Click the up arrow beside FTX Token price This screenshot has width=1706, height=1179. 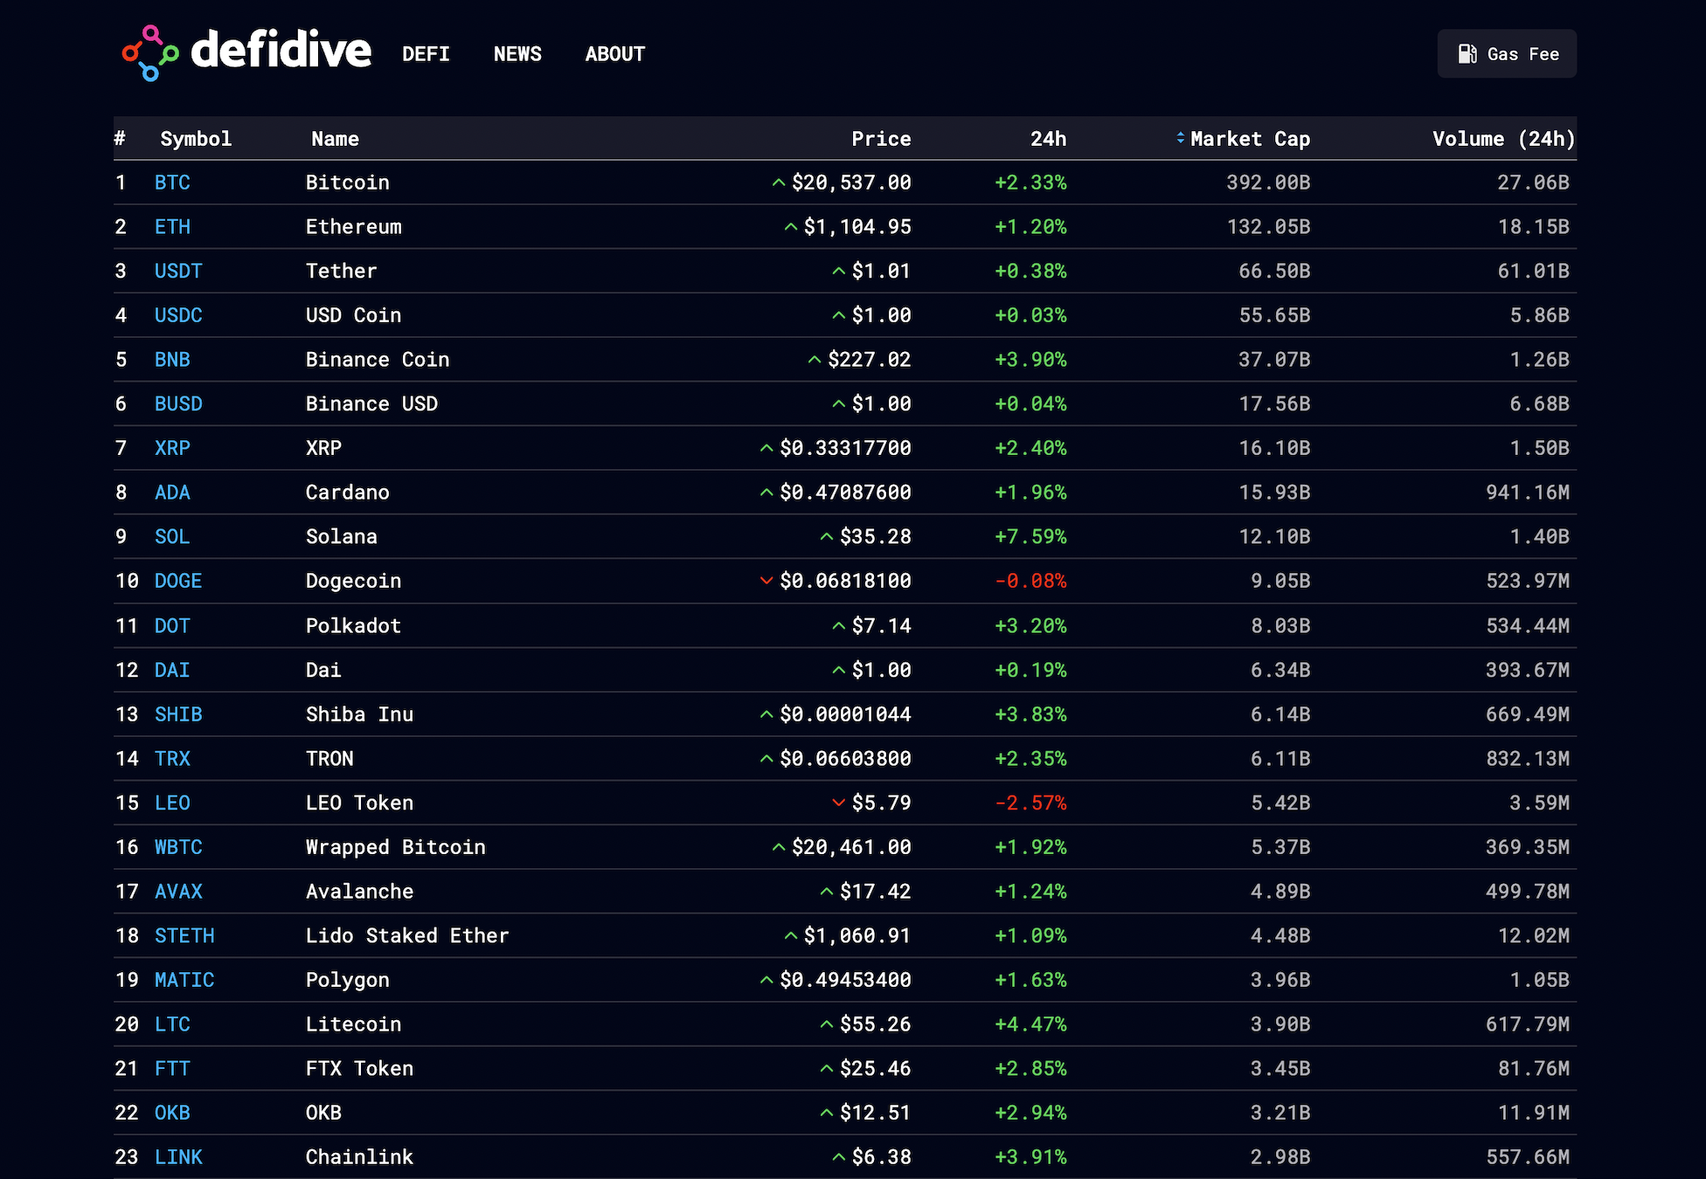(x=827, y=1068)
